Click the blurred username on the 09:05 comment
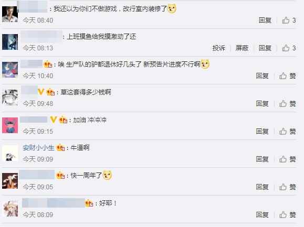This screenshot has height=227, width=304. [37, 175]
